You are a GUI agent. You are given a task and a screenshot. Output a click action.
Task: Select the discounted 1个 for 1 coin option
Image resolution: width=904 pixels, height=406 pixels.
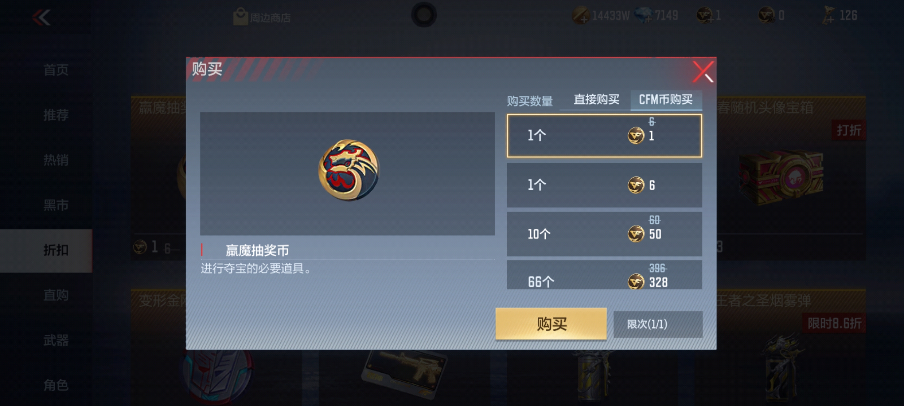tap(604, 136)
